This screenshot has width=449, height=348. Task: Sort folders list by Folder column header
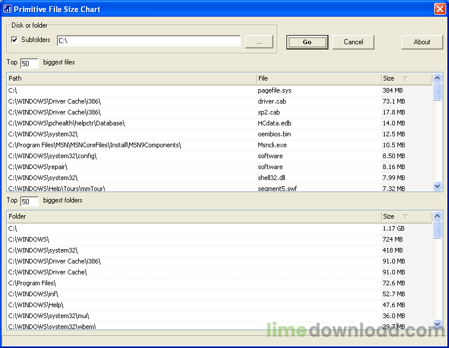(x=194, y=216)
